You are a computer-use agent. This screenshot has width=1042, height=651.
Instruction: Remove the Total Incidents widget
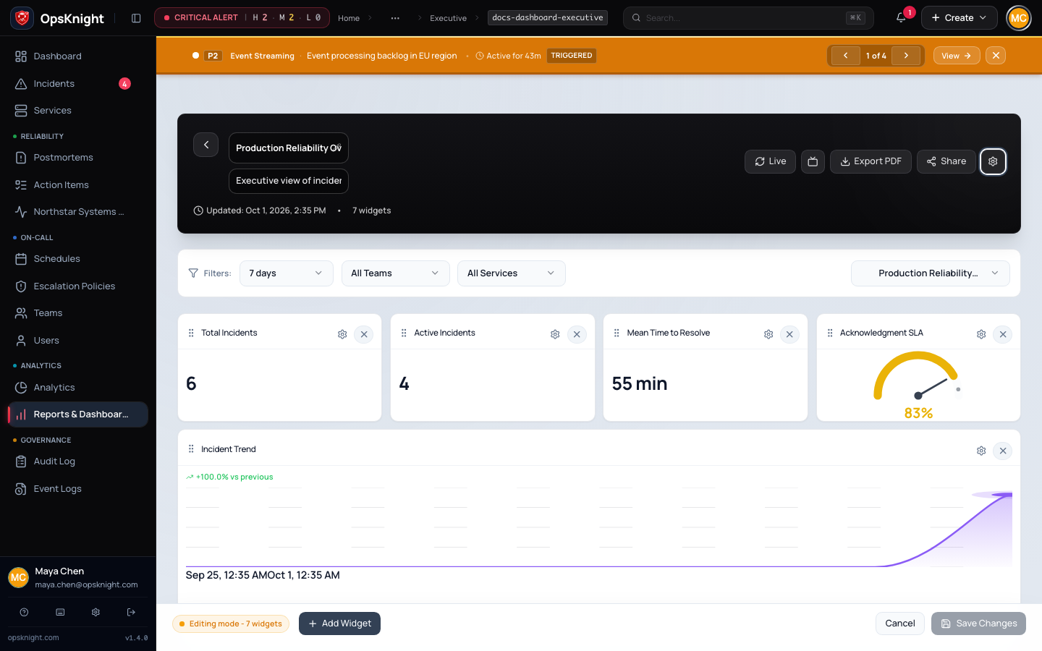[364, 334]
